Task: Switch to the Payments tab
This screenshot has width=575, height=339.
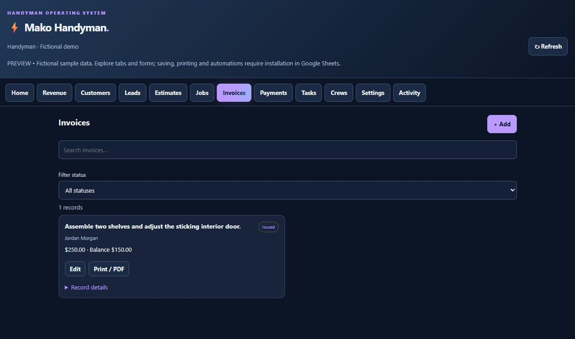Action: point(274,93)
